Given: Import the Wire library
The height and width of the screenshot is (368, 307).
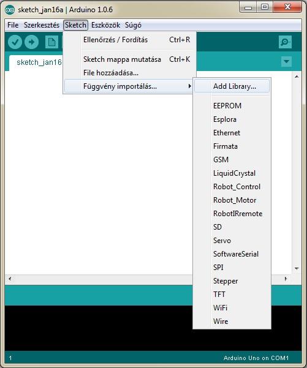Looking at the screenshot, I should click(232, 321).
